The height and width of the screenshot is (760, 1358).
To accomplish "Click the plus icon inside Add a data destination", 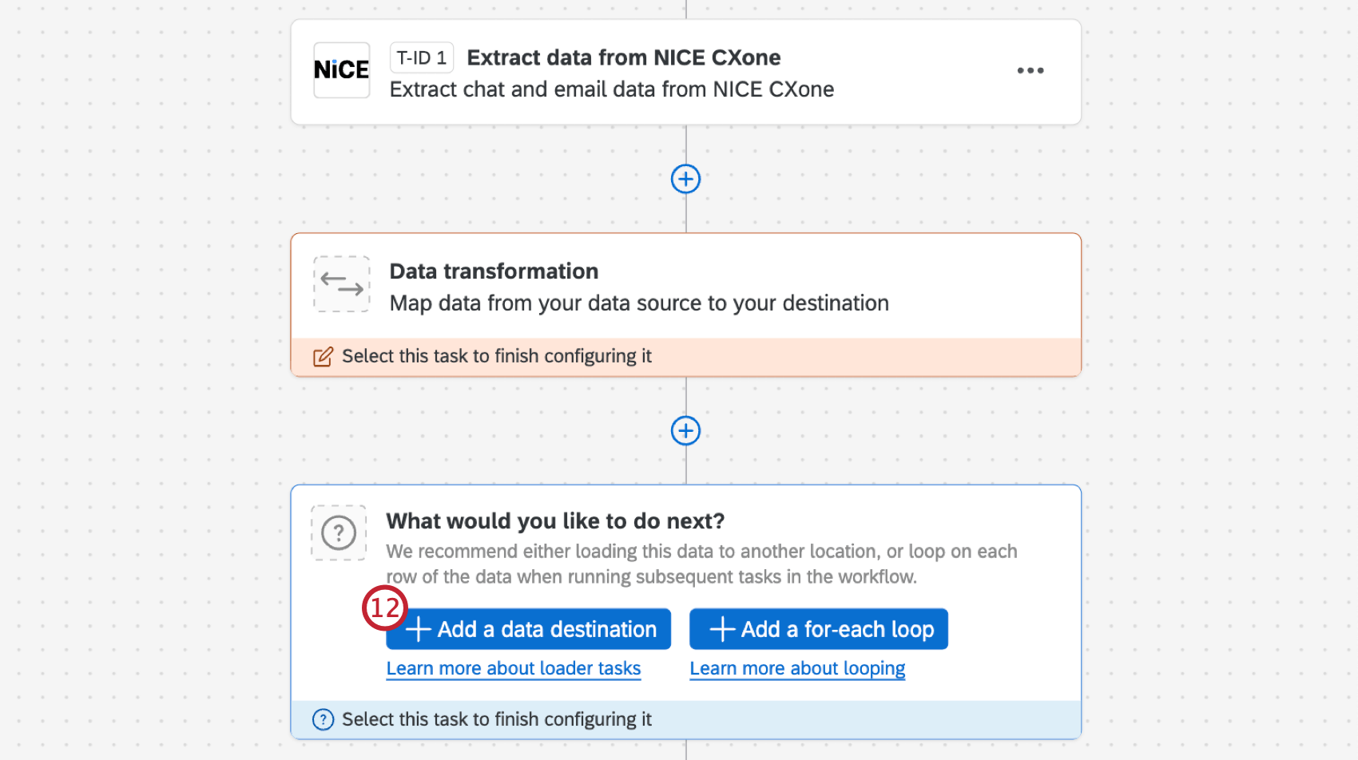I will [418, 629].
